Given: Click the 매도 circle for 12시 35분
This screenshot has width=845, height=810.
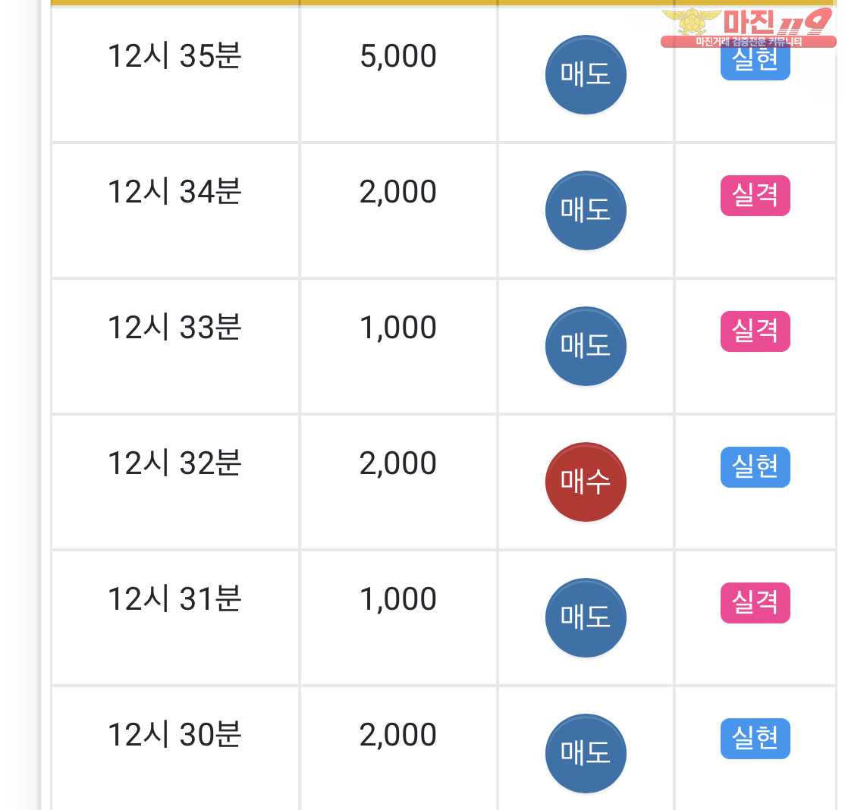Looking at the screenshot, I should pyautogui.click(x=586, y=74).
